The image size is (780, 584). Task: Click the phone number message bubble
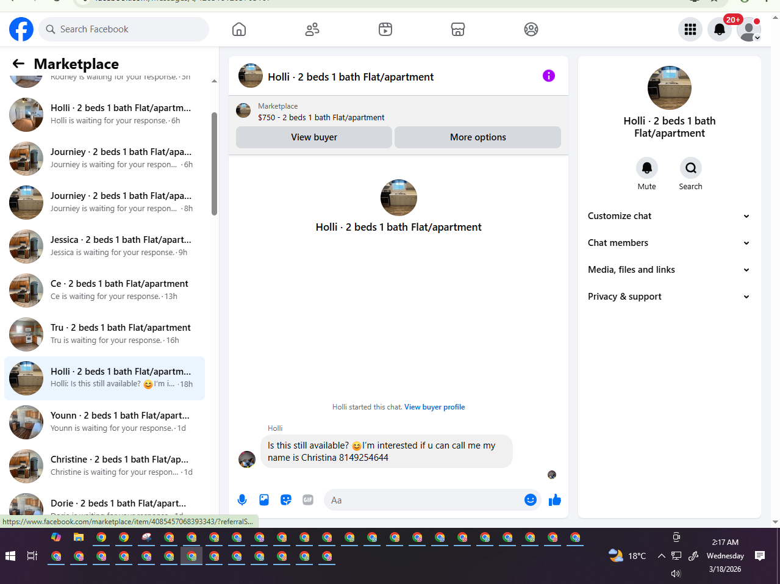coord(387,452)
